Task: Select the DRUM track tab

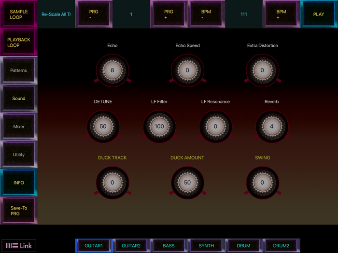Action: (x=244, y=245)
